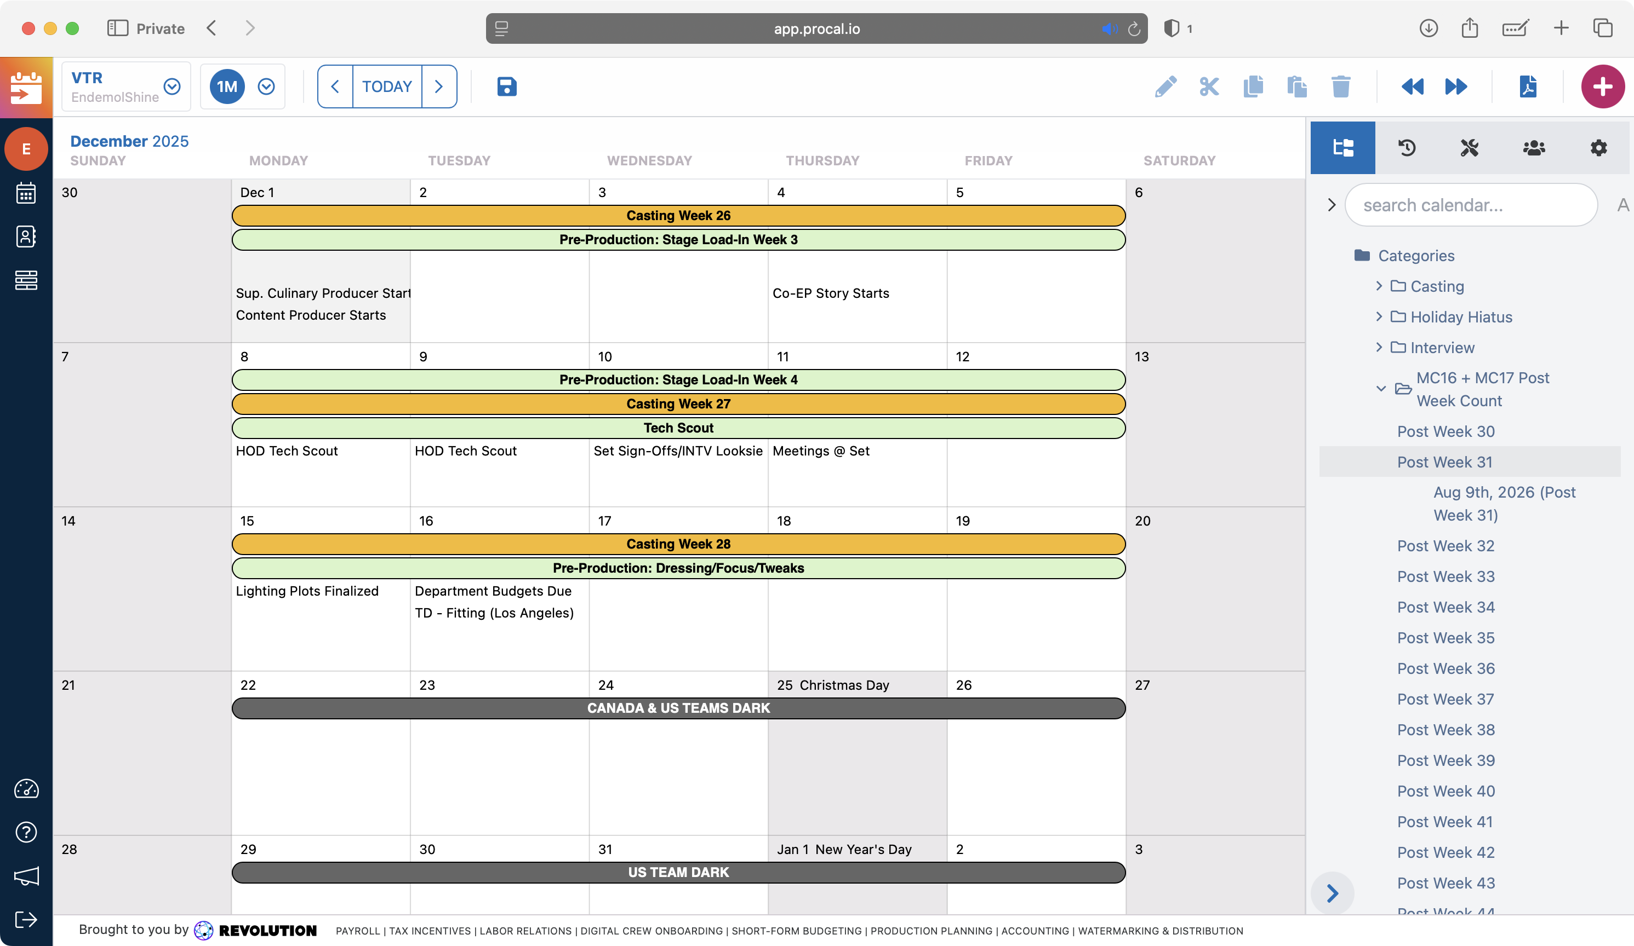The height and width of the screenshot is (946, 1634).
Task: Click the paste clipboard icon
Action: pyautogui.click(x=1297, y=86)
